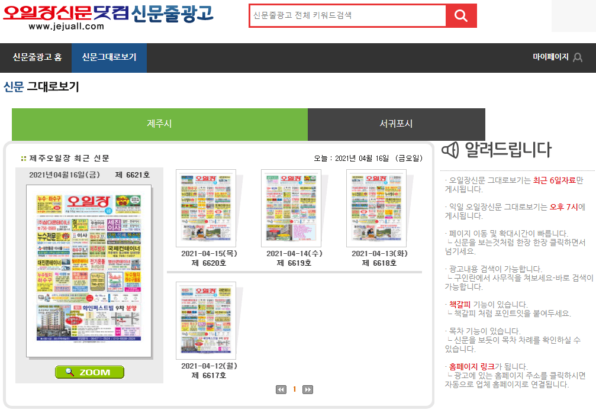Click the 페이지 이동 및 확대시간이 빠릅니다 line

pyautogui.click(x=507, y=233)
